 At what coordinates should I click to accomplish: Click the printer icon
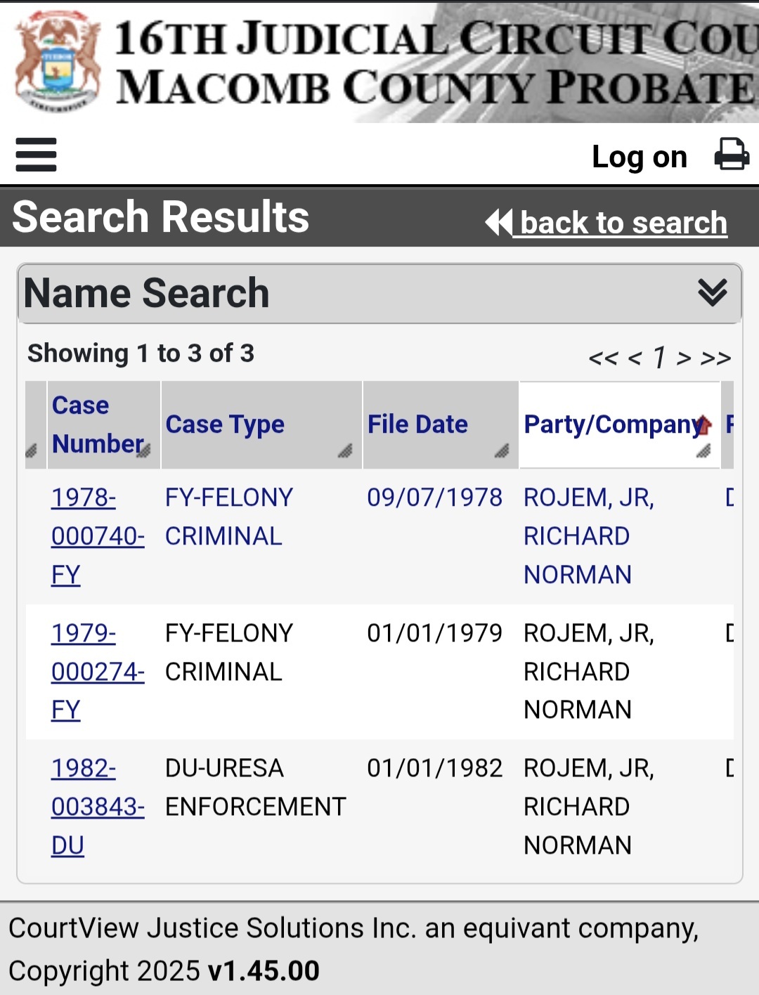click(x=732, y=155)
